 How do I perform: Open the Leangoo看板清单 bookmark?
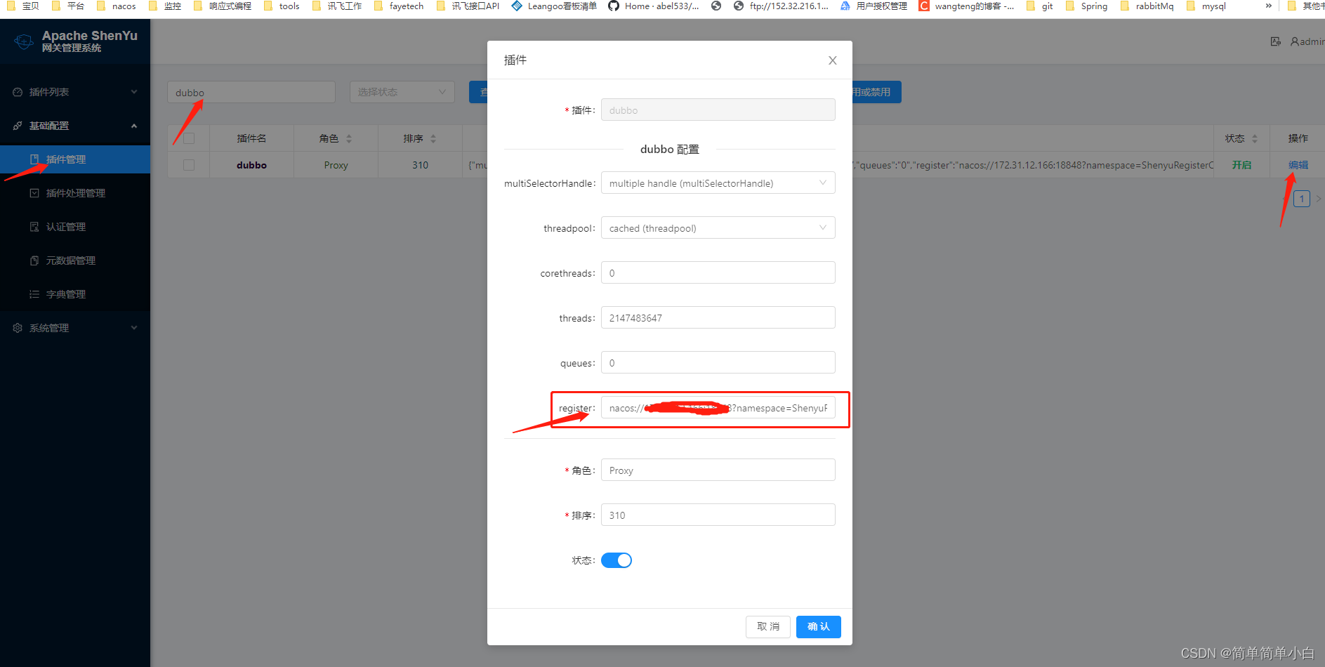click(554, 6)
